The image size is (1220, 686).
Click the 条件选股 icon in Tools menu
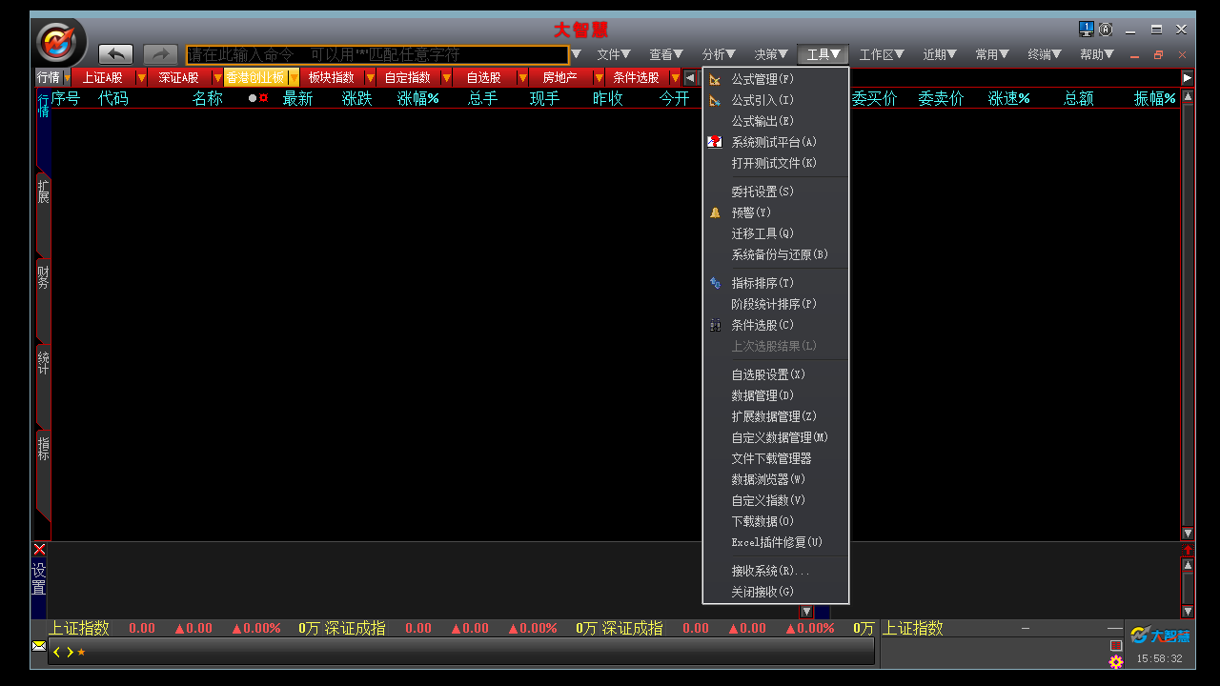(x=715, y=324)
